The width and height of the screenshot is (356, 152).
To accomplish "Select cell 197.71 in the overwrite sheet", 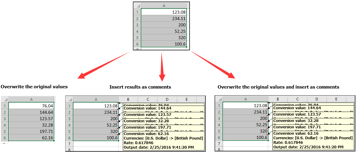I will click(31, 131).
